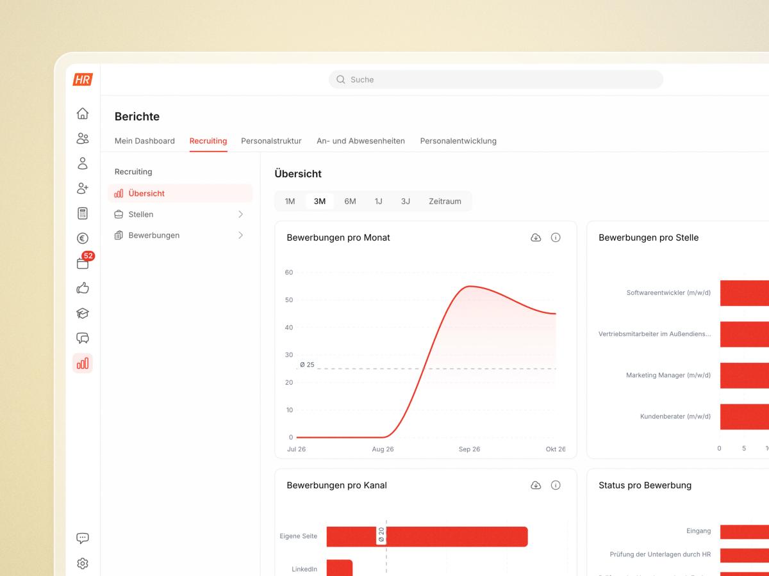
Task: Download the Bewerbungen pro Kanal chart
Action: 536,485
